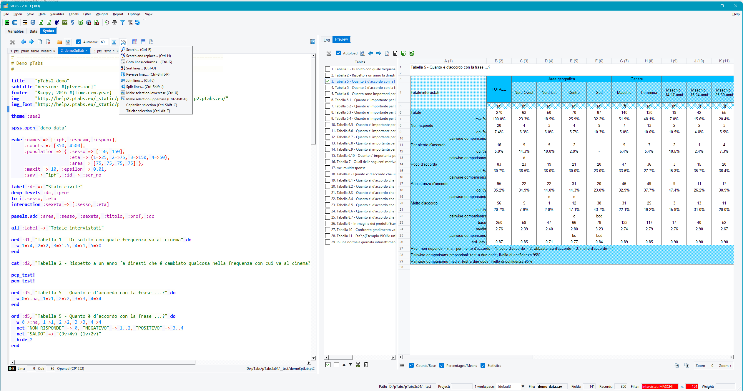Click the green exit-arrow icon in main toolbar
The height and width of the screenshot is (391, 743).
pos(7,22)
